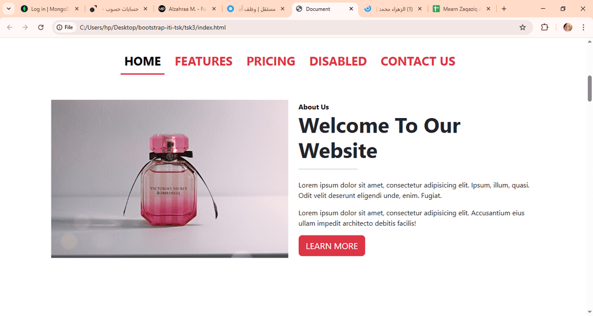This screenshot has height=316, width=593.
Task: Click the HOME nav link
Action: click(x=142, y=61)
